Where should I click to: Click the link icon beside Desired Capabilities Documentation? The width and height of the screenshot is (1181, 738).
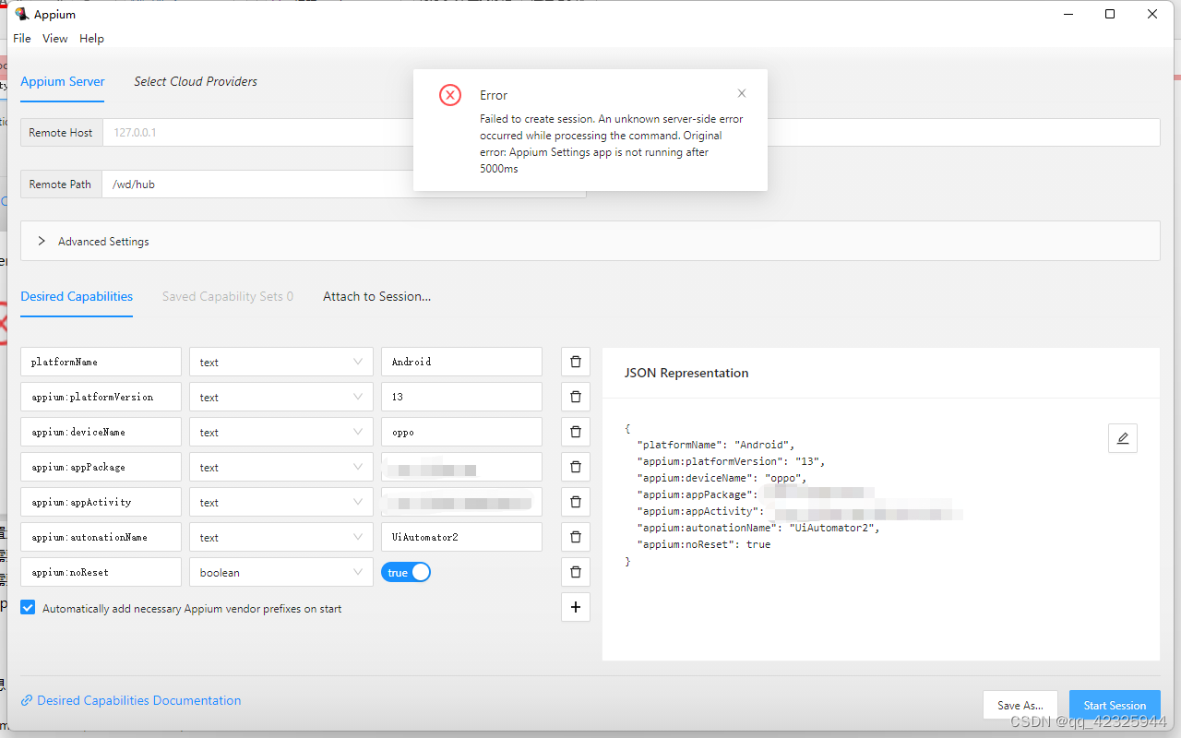coord(27,701)
